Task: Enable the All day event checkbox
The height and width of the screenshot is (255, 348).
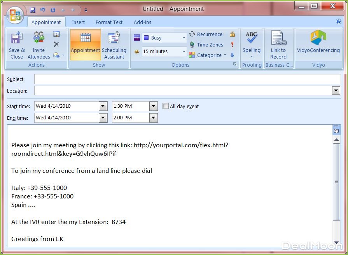Action: tap(166, 106)
